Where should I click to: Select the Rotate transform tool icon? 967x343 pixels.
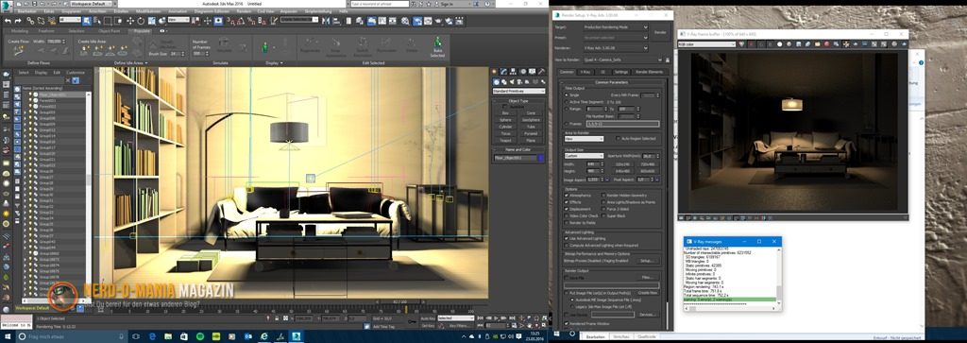(x=141, y=21)
